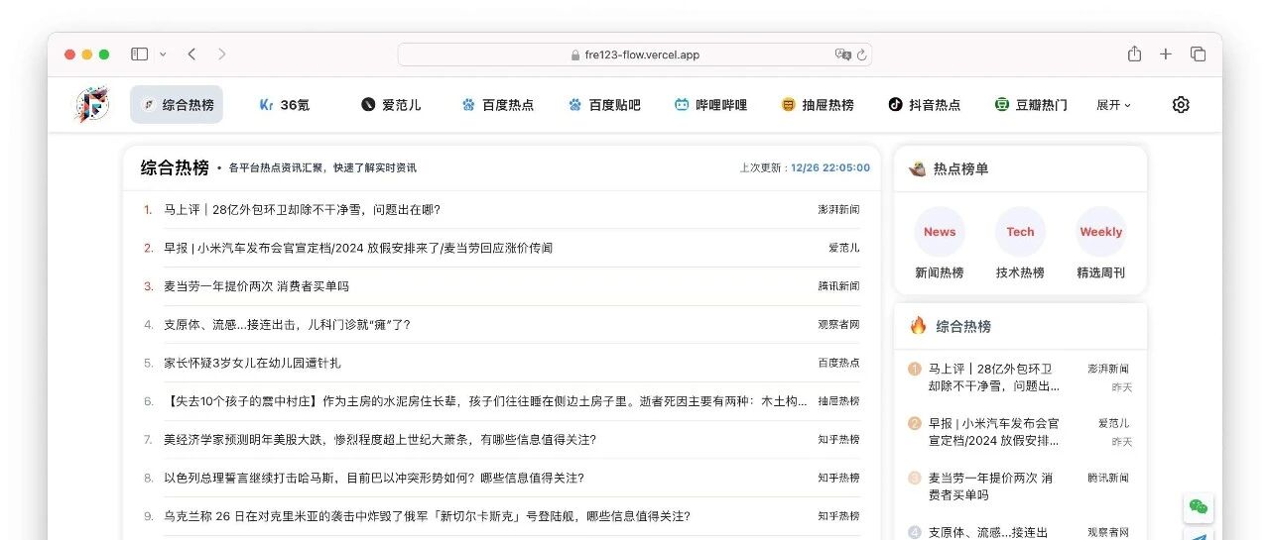Click the translate icon in address bar
The image size is (1270, 540).
pos(842,54)
